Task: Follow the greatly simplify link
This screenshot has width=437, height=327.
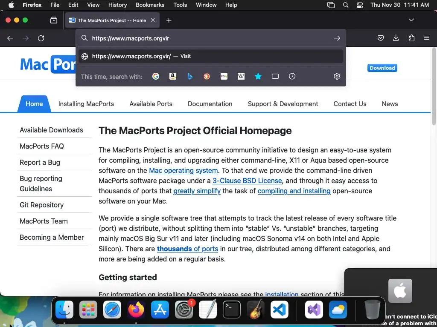Action: 197,191
